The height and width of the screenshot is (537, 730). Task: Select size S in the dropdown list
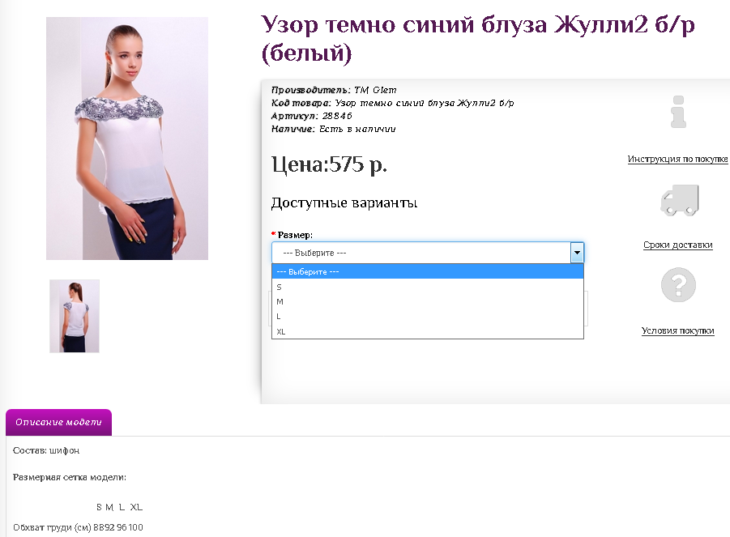(x=427, y=287)
